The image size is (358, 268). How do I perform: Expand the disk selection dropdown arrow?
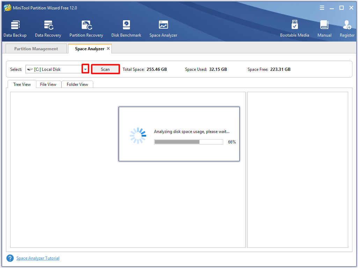(x=85, y=69)
